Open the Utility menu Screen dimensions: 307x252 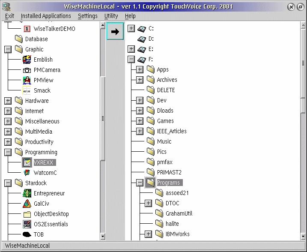point(111,16)
